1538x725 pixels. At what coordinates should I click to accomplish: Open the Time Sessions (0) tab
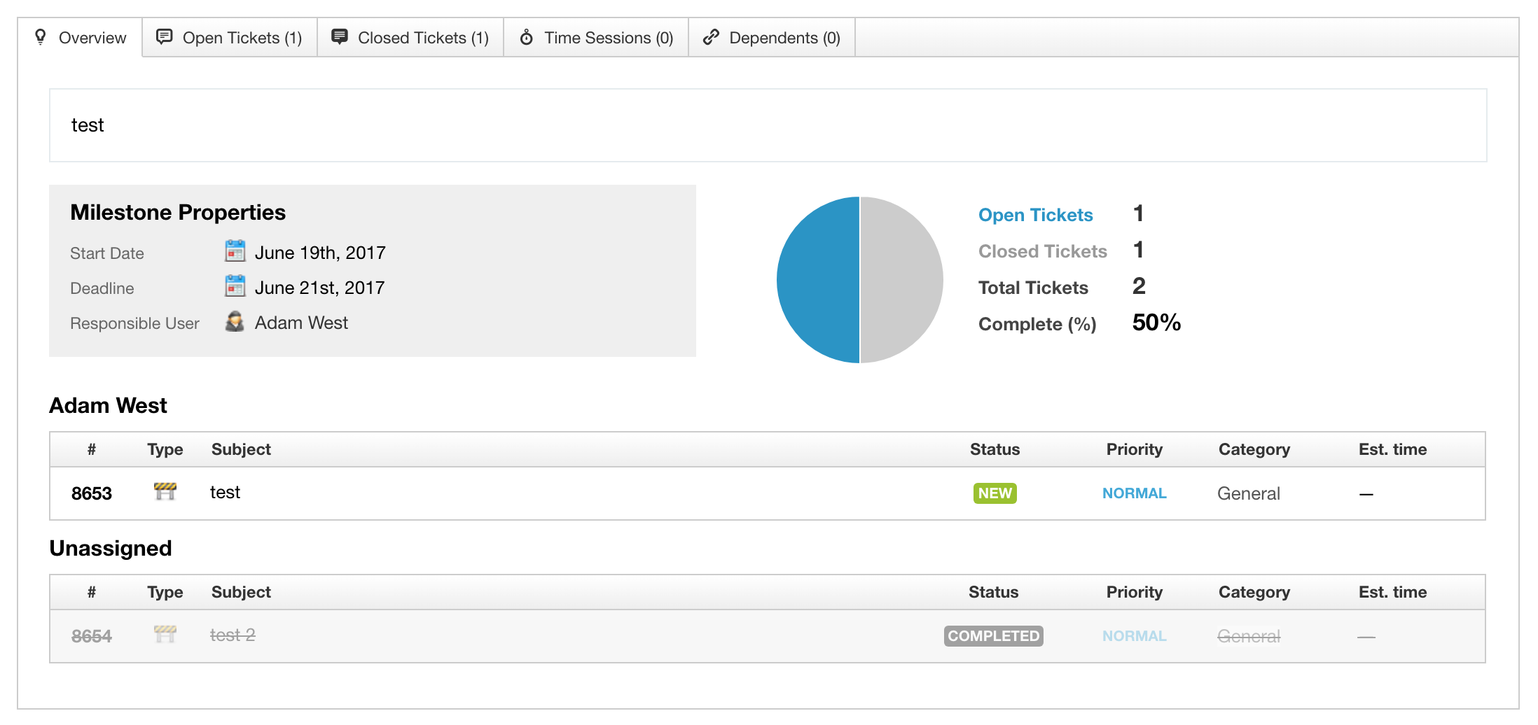[596, 38]
